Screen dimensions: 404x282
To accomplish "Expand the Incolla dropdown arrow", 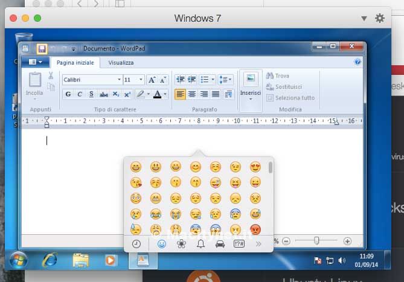I will 35,99.
